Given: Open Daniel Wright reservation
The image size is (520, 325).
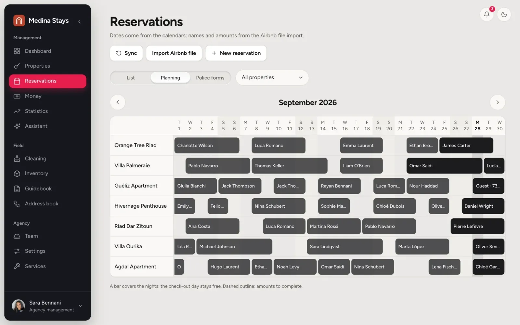Looking at the screenshot, I should coord(483,206).
